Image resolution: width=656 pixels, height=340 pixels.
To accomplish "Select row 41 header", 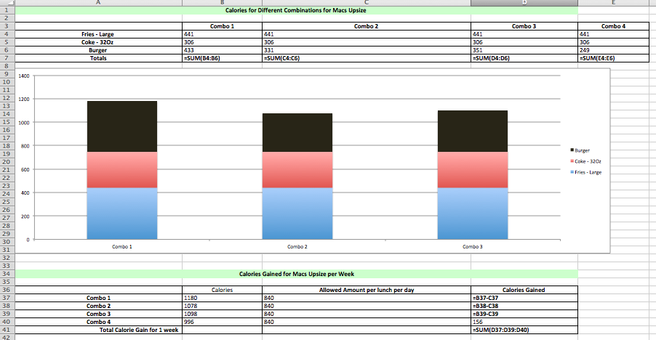I will coord(7,330).
